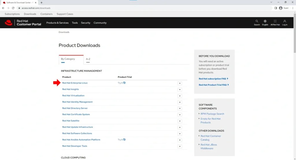Open Red Hat Developer Tools link
The image size is (296, 160).
click(x=75, y=146)
